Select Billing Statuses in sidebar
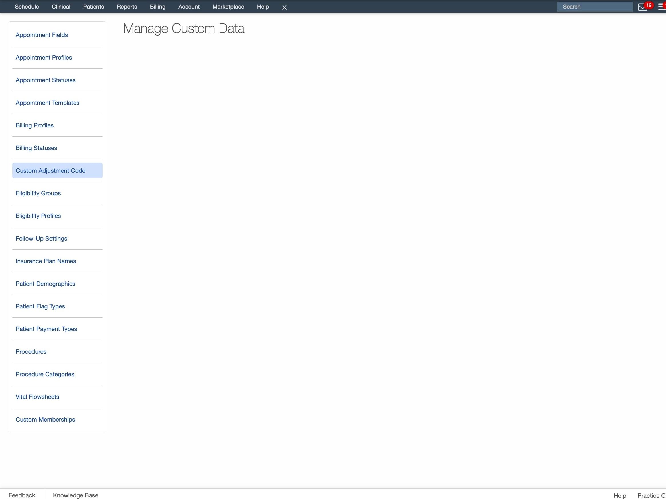The height and width of the screenshot is (502, 666). click(57, 148)
